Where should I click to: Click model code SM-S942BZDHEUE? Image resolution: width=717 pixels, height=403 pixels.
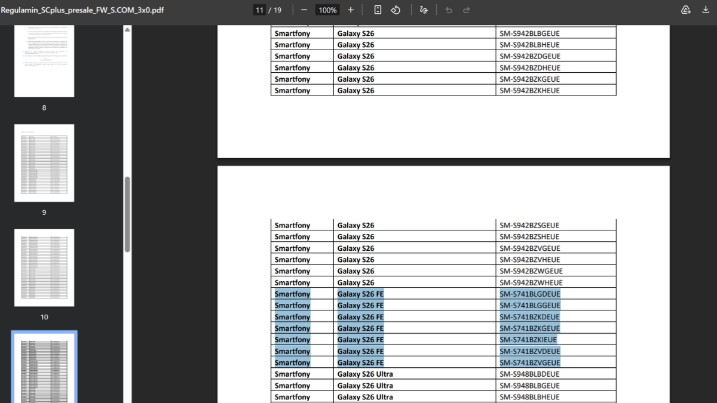click(x=530, y=67)
